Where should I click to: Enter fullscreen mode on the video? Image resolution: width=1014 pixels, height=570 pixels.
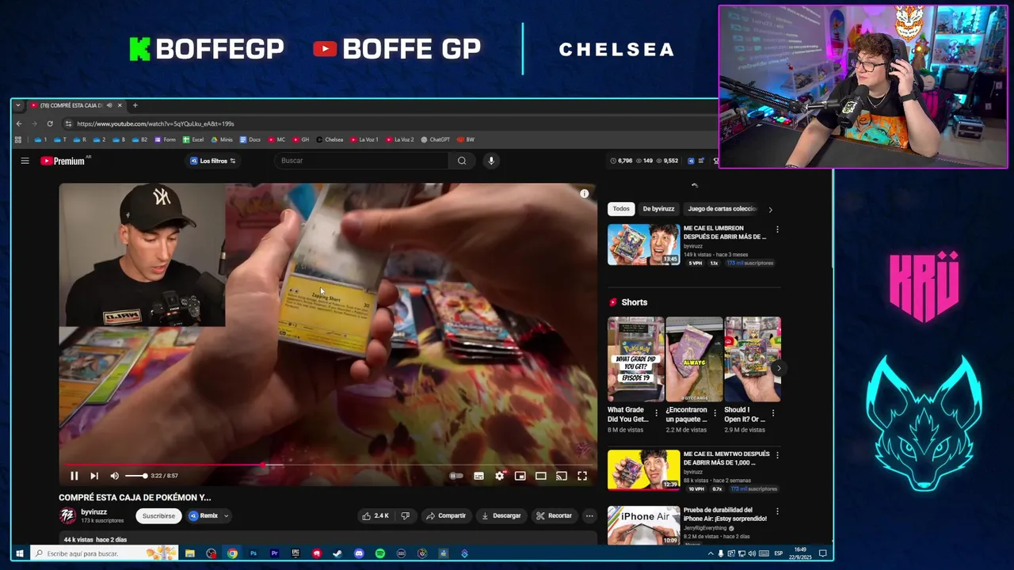pos(582,476)
